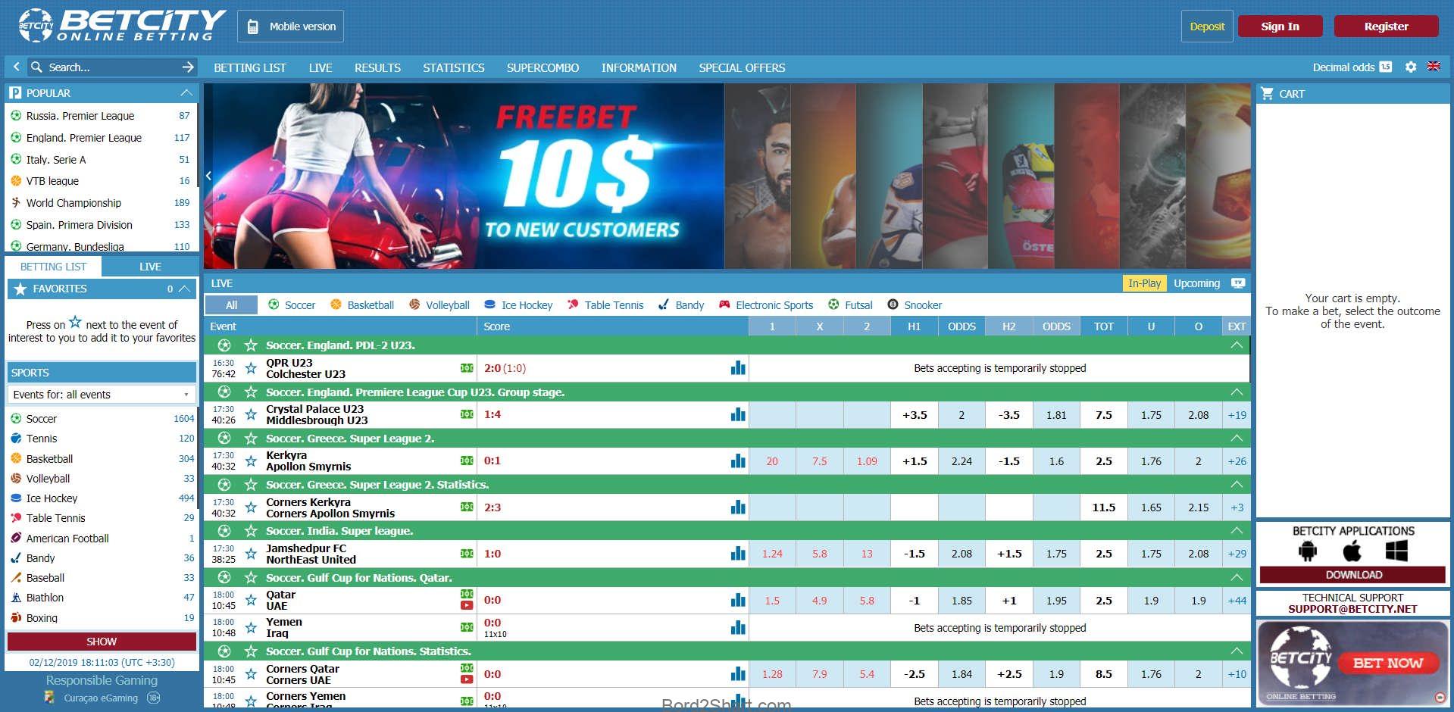Click the Register button

point(1386,27)
